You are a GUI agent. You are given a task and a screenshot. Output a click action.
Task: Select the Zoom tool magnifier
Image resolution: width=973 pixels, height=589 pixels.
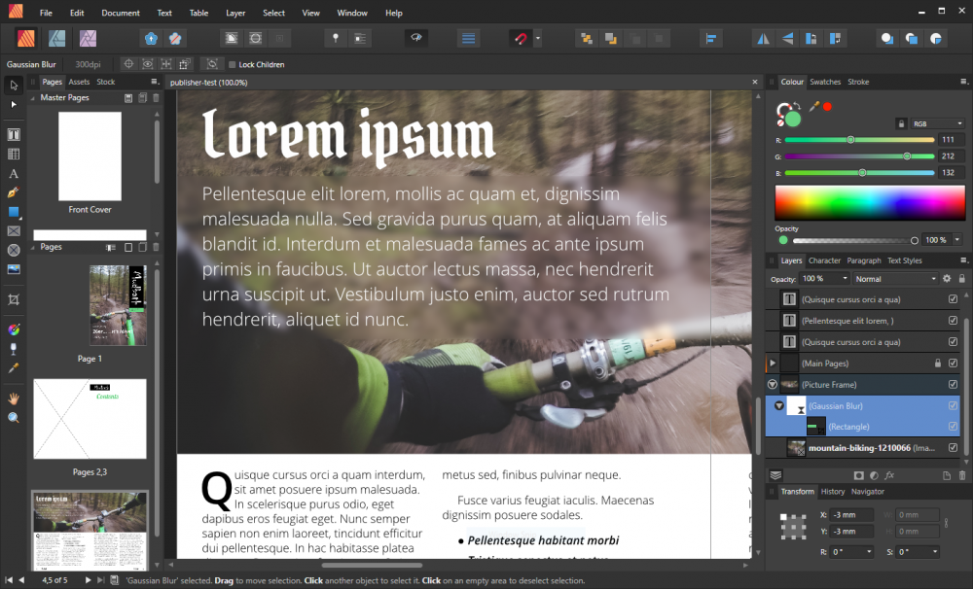pyautogui.click(x=14, y=418)
